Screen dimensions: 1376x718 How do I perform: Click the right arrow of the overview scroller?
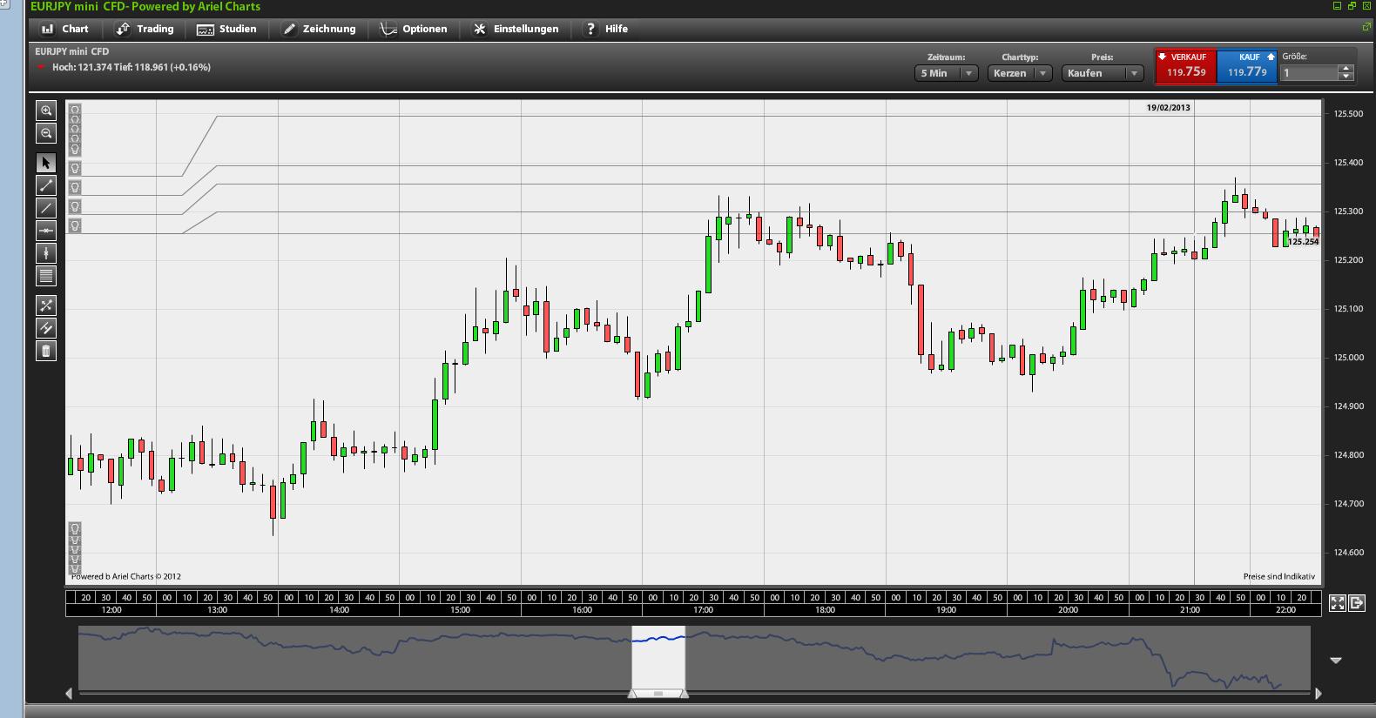1319,694
